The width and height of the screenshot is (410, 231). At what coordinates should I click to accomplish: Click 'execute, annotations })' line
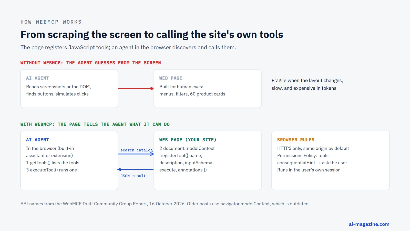[x=183, y=170]
